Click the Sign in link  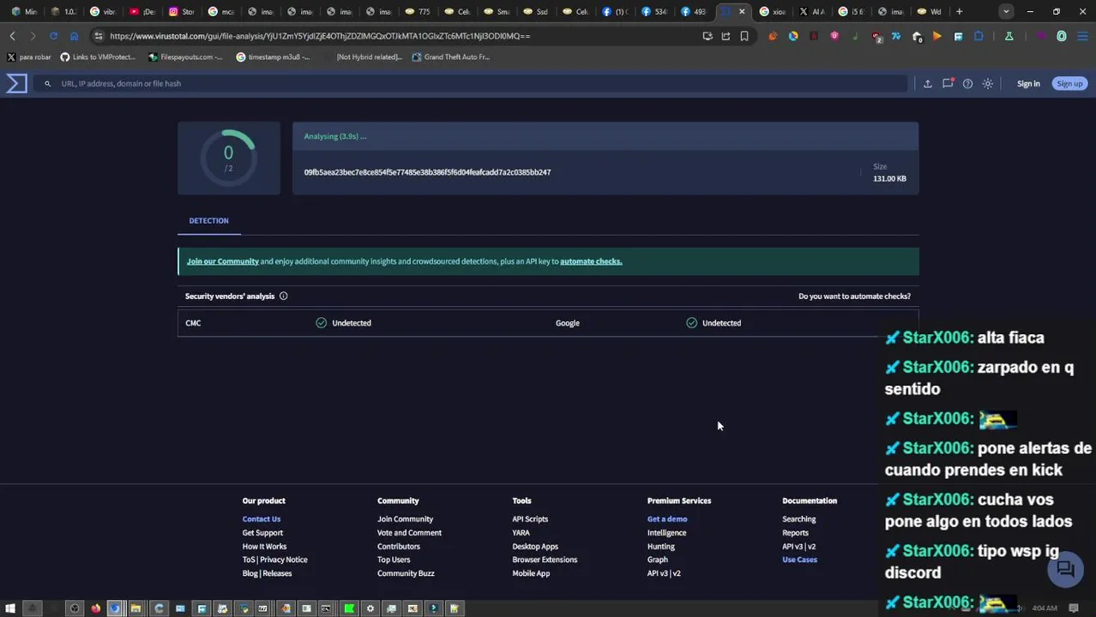click(1028, 84)
